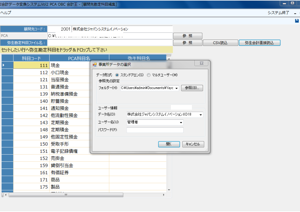The image size is (300, 212).
Task: Click the dialog title bar icon
Action: point(95,64)
